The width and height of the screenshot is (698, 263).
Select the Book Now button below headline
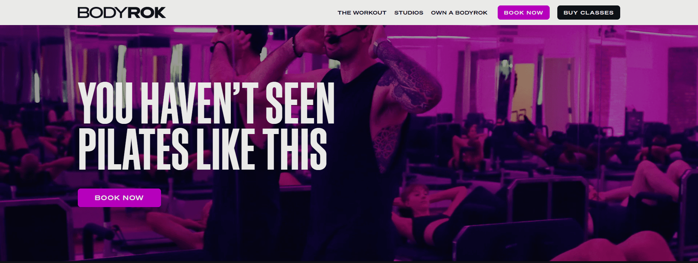pyautogui.click(x=119, y=198)
